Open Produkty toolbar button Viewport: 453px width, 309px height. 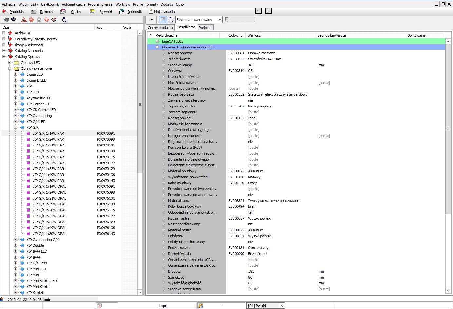tap(13, 11)
